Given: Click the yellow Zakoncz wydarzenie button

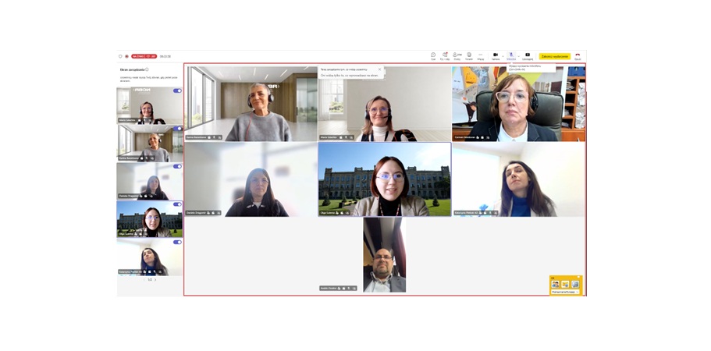Looking at the screenshot, I should (555, 56).
